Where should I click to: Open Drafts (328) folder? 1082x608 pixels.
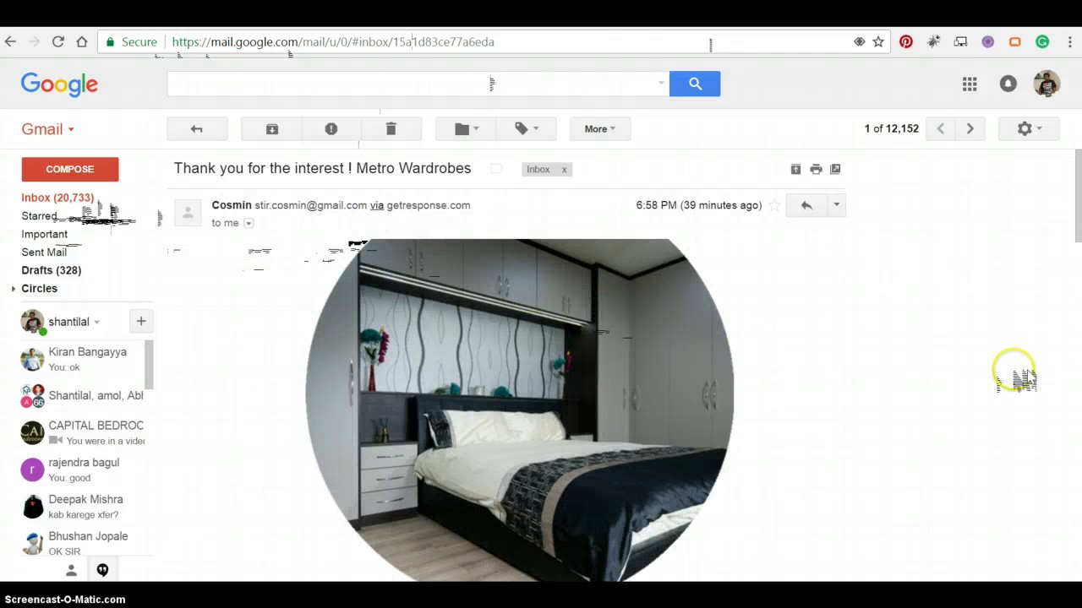click(52, 270)
